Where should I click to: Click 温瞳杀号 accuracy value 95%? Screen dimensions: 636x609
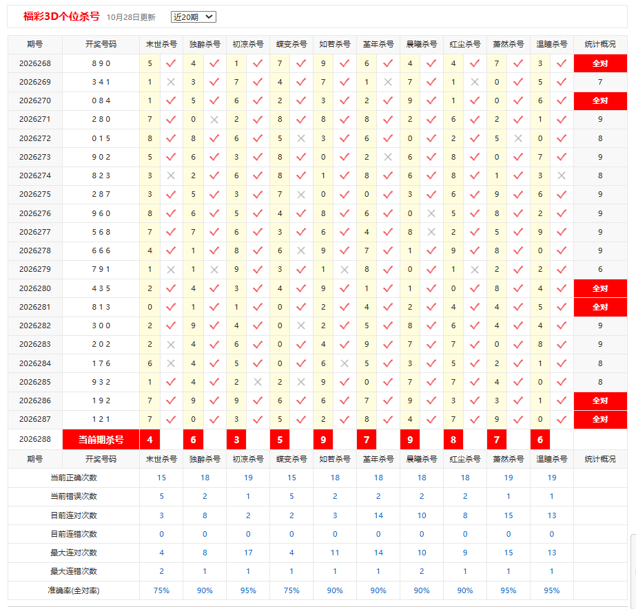click(552, 591)
